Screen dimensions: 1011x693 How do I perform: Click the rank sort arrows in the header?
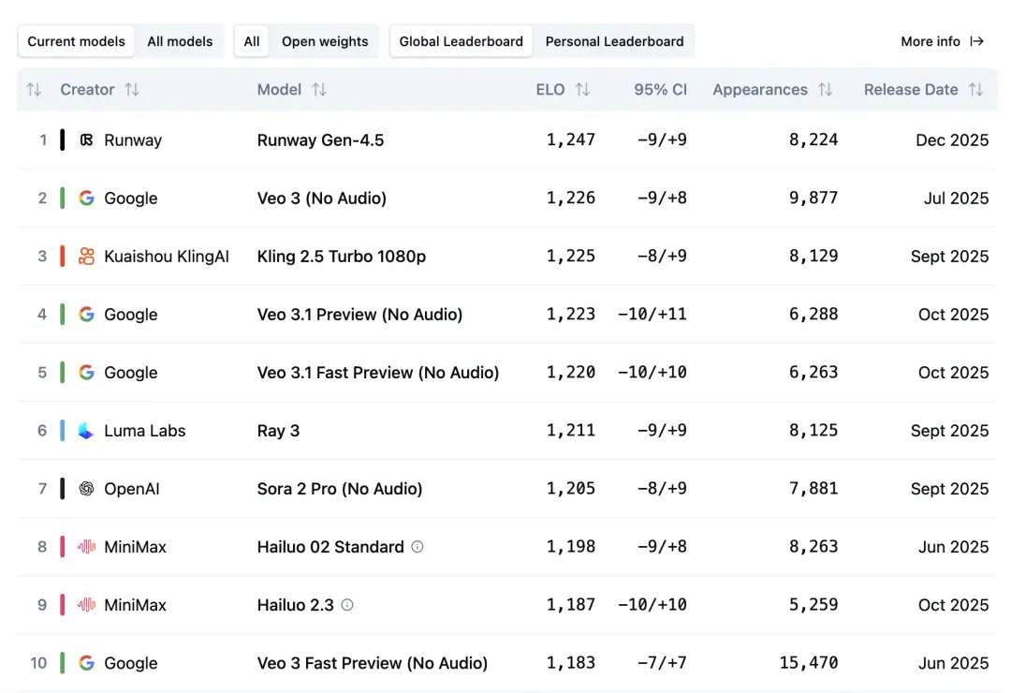pos(34,90)
